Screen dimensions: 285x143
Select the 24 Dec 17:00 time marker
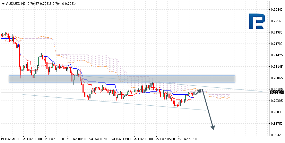click(121, 139)
